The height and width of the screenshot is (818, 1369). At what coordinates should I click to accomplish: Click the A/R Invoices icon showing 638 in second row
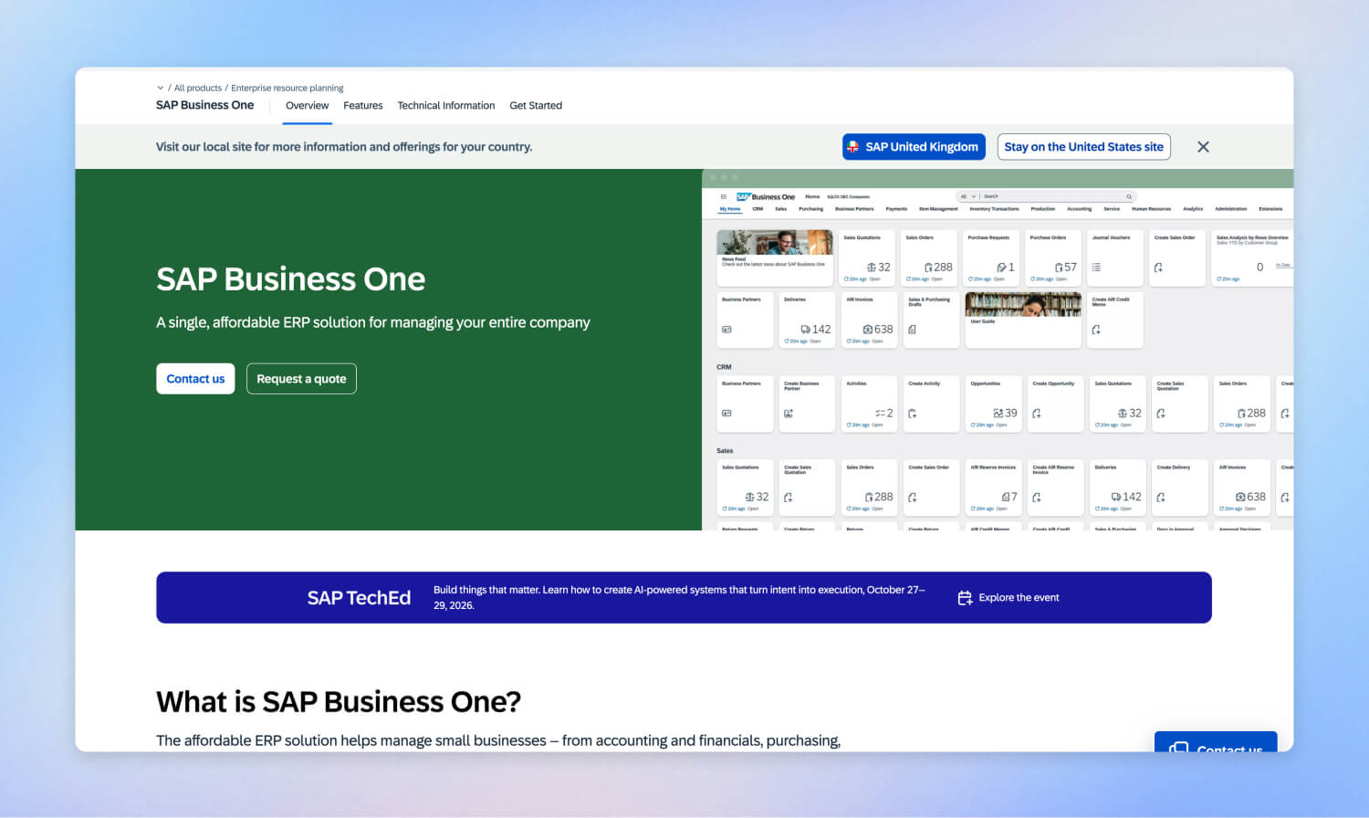(868, 330)
